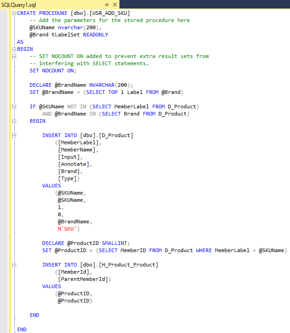
Task: Click the 'interfering with SELECT statements' comment
Action: (x=89, y=63)
